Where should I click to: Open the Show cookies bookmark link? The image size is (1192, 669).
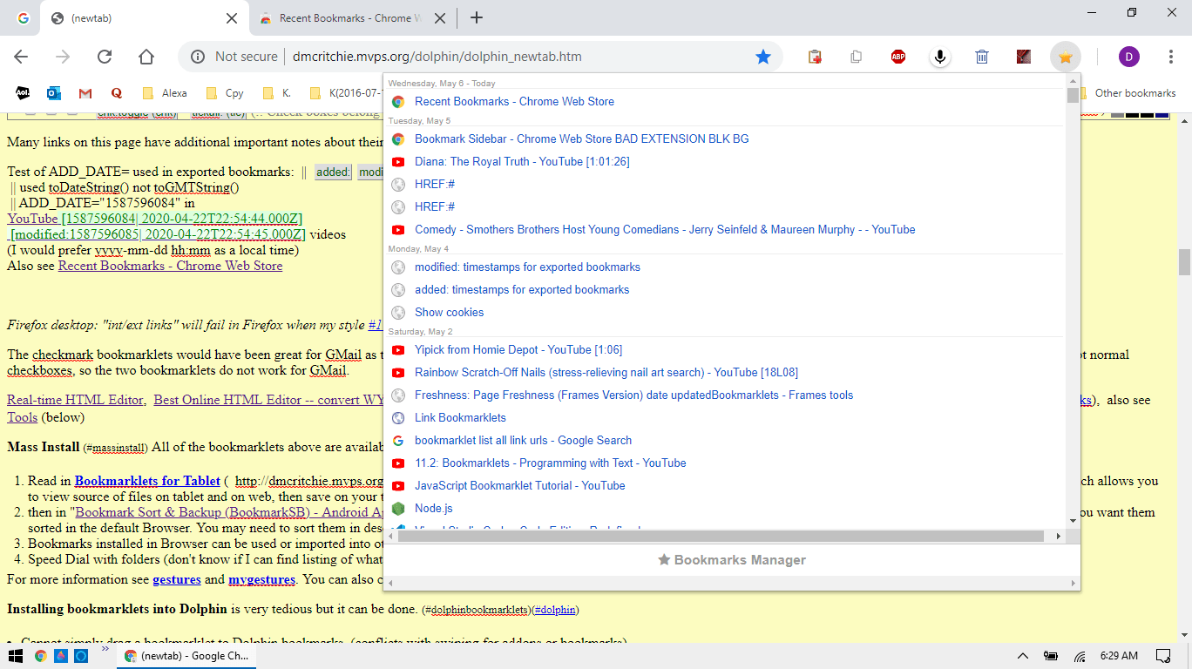449,312
